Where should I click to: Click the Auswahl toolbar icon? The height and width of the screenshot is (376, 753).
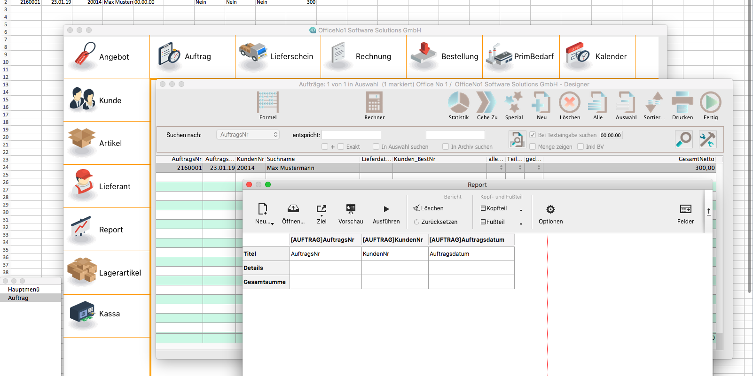click(626, 106)
